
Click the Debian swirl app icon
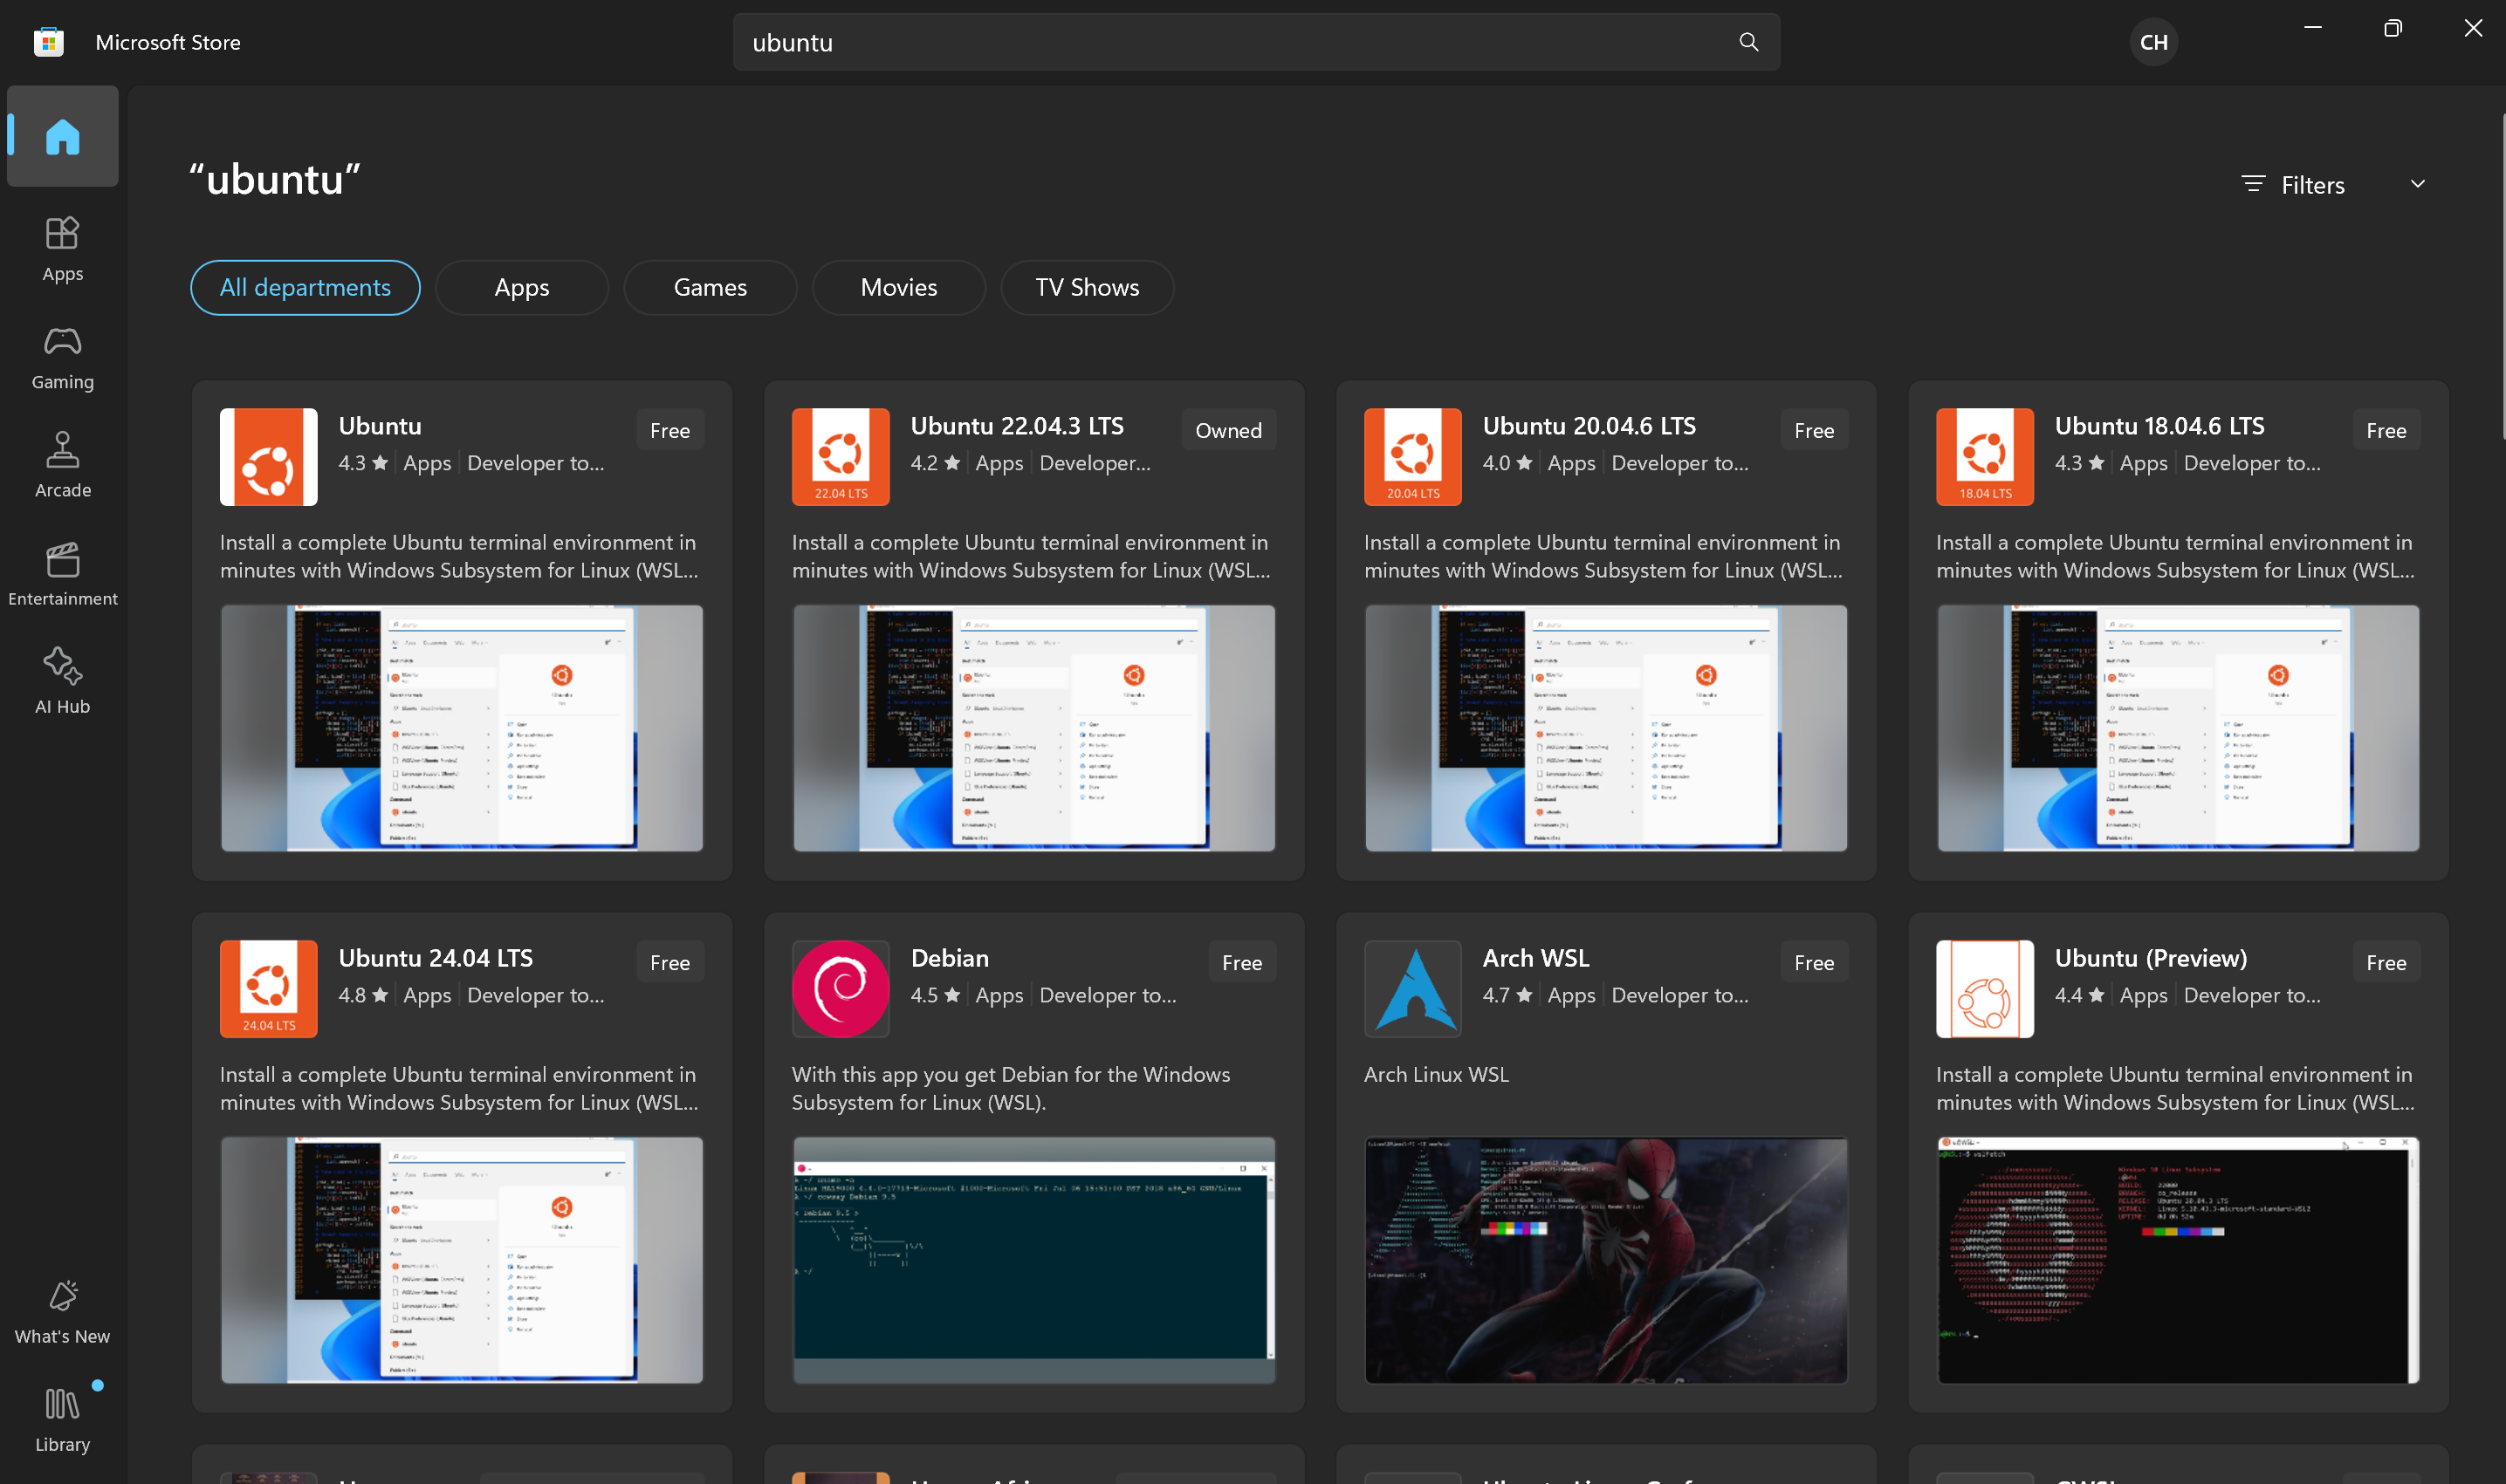pyautogui.click(x=841, y=988)
